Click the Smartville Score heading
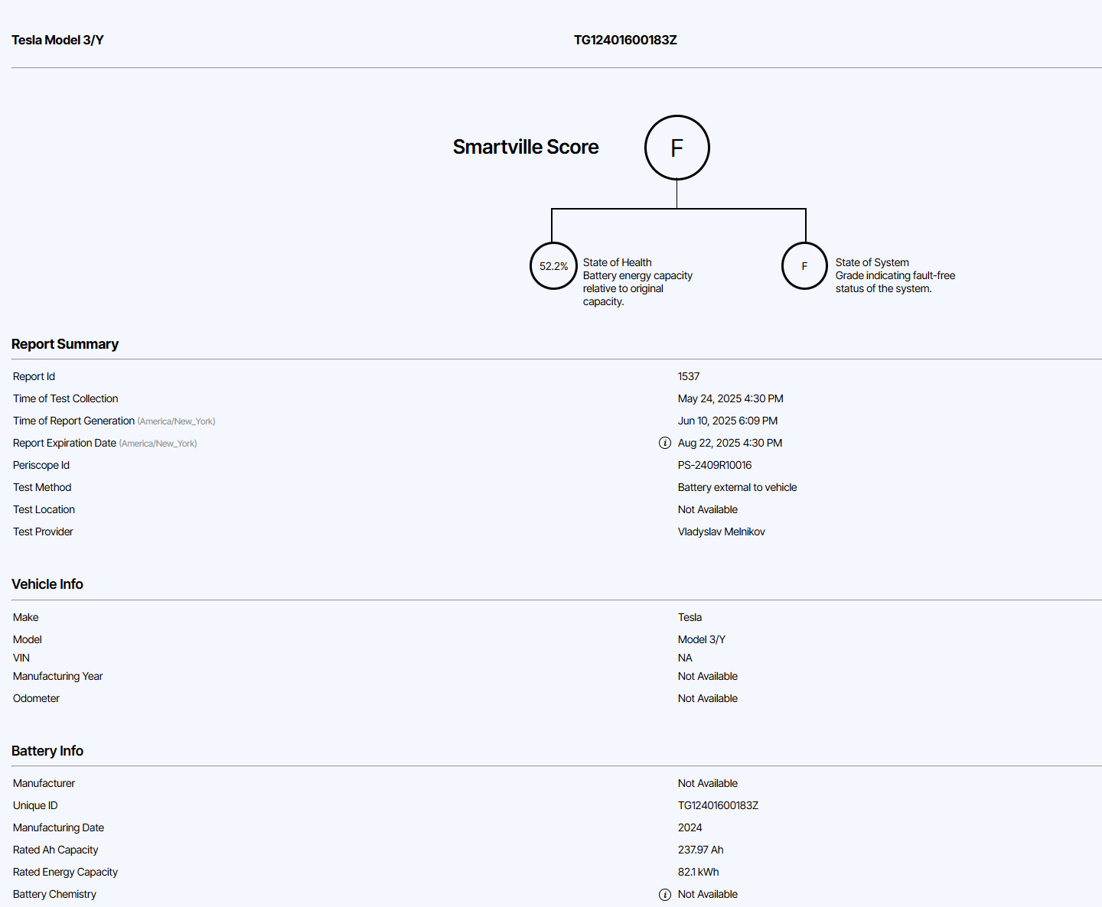The height and width of the screenshot is (907, 1102). (526, 147)
